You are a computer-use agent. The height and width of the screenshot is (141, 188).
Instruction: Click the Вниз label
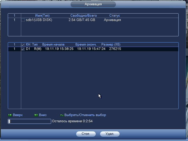tap(43, 115)
